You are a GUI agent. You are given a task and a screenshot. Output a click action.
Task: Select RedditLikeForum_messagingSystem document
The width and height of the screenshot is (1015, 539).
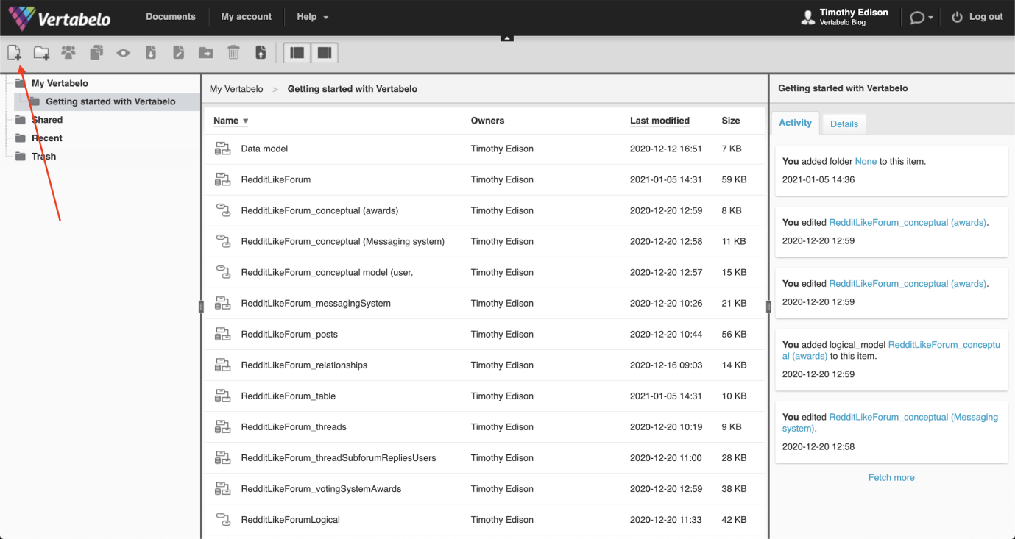click(316, 303)
